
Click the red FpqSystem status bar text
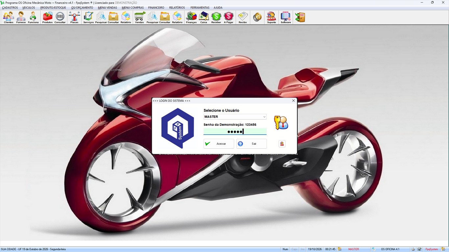pos(432,249)
